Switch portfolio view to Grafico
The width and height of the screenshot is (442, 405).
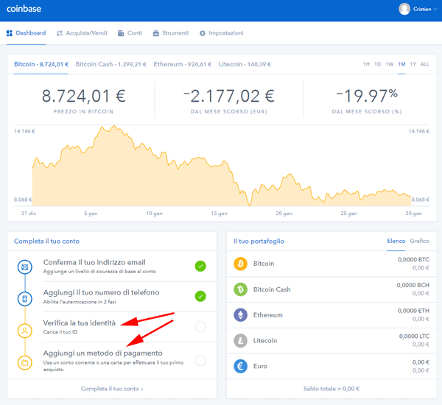(419, 241)
